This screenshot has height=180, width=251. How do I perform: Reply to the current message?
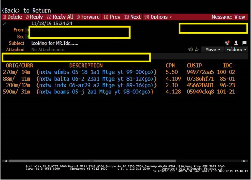(x=34, y=17)
